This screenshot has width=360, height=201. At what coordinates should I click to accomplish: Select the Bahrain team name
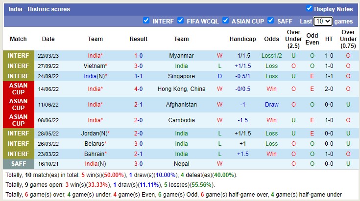click(94, 154)
